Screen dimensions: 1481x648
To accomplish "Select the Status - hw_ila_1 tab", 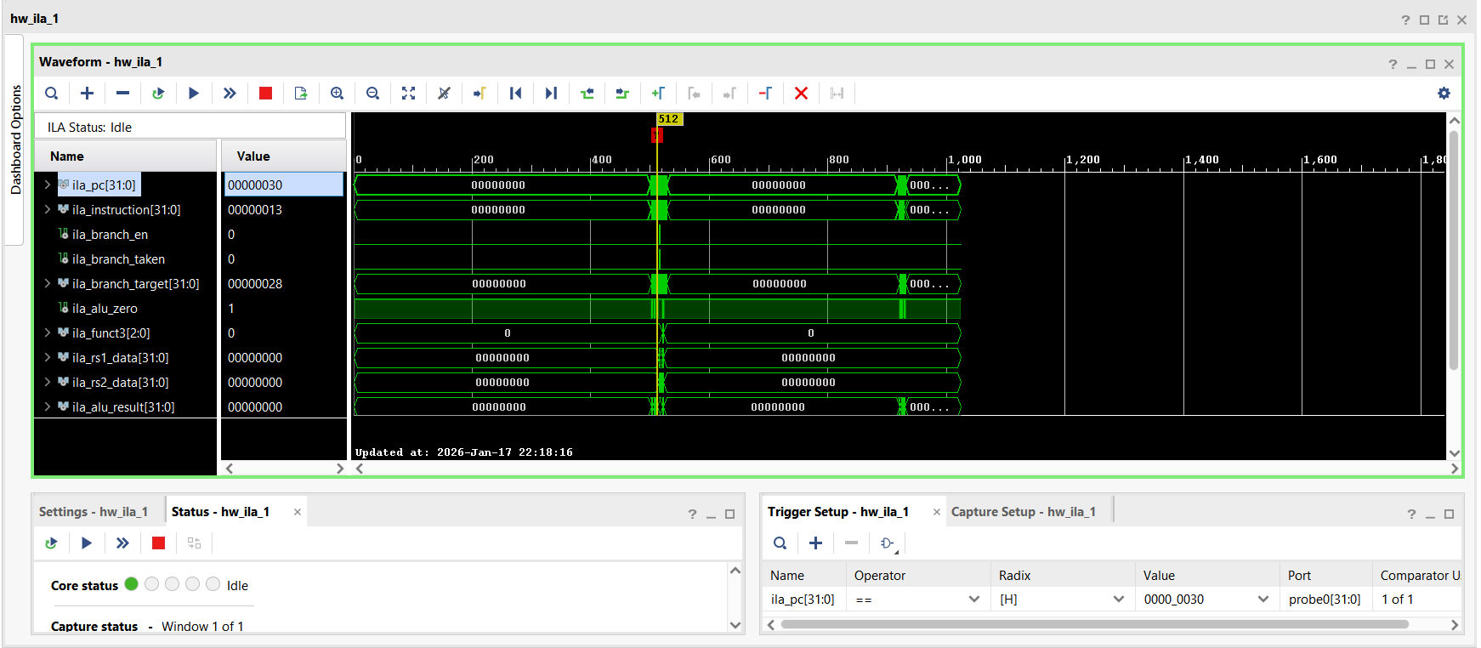I will [x=220, y=512].
